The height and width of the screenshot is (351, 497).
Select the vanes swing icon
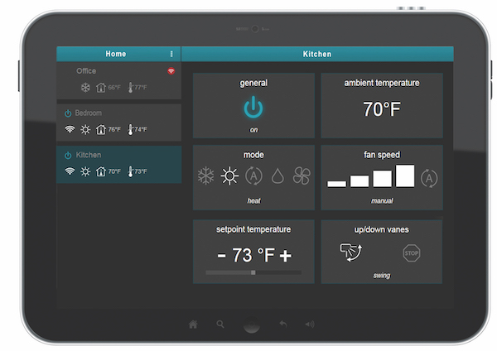click(x=351, y=252)
